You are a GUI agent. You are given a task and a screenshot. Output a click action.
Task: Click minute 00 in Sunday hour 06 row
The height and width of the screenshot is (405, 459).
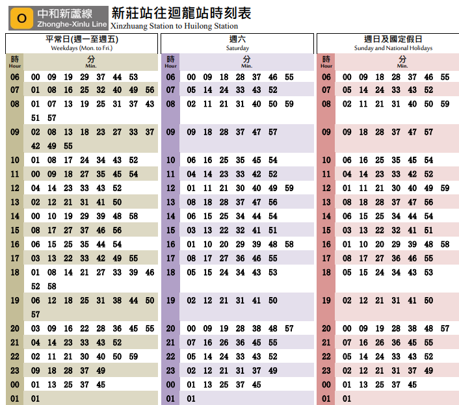coord(347,77)
